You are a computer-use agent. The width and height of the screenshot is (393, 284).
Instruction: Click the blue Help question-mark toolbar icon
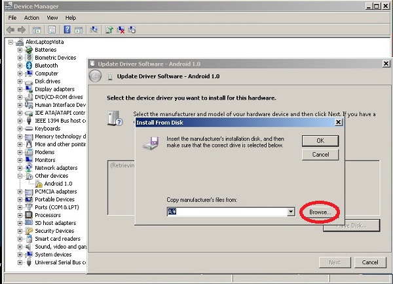pyautogui.click(x=67, y=30)
